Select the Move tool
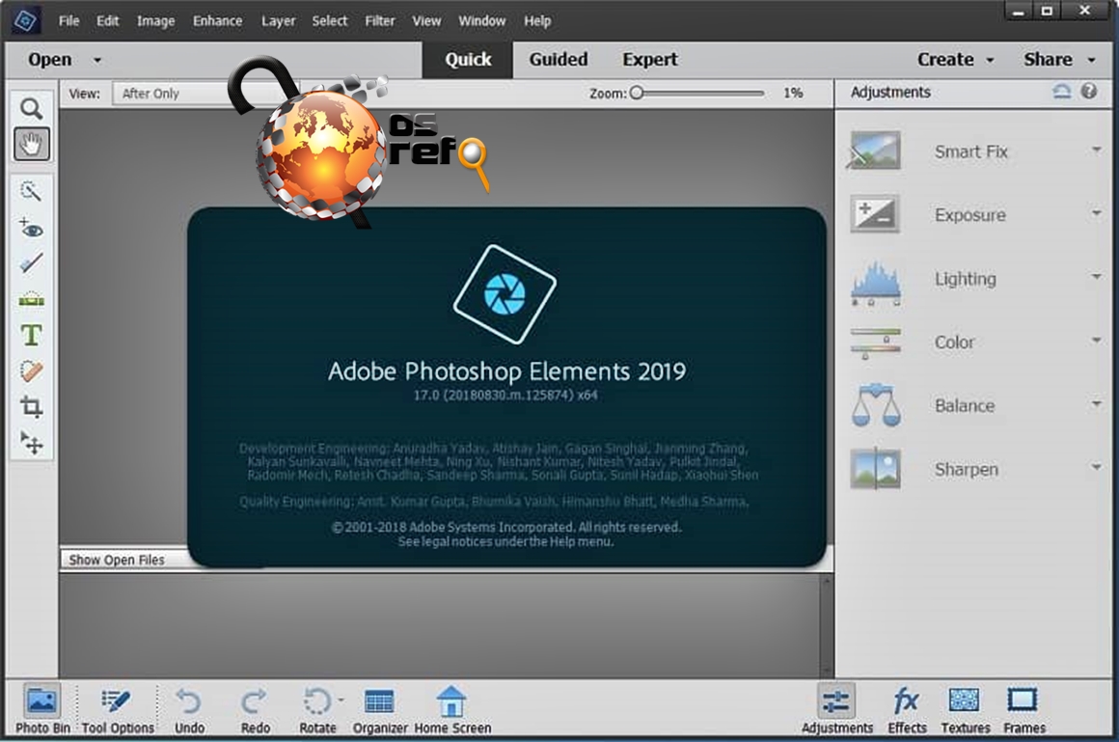Screen dimensions: 1119x742 pos(32,444)
